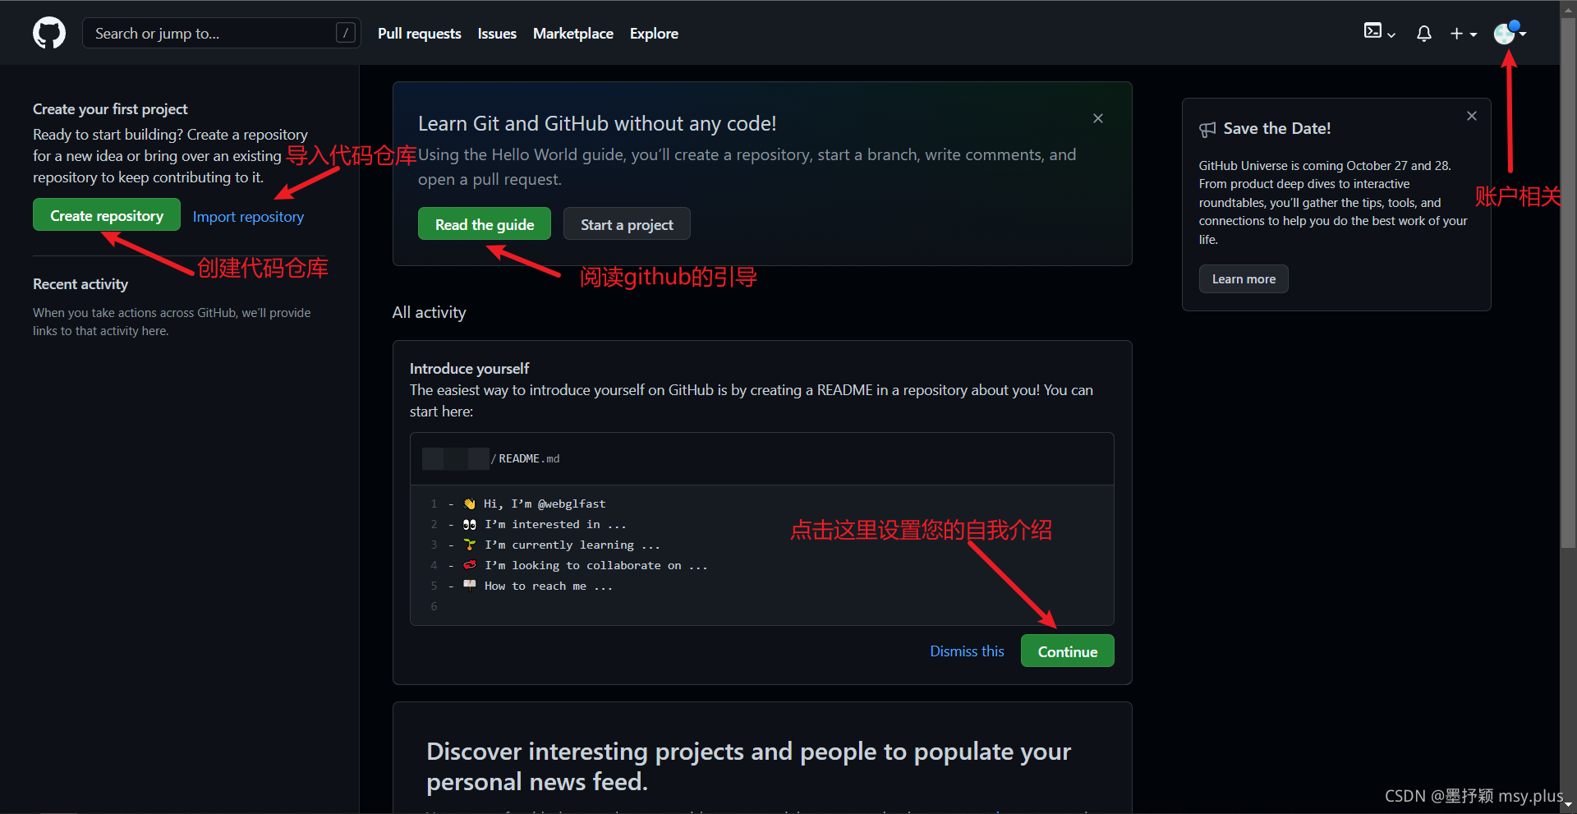1577x814 pixels.
Task: Open the GitHub home logo
Action: pyautogui.click(x=49, y=33)
